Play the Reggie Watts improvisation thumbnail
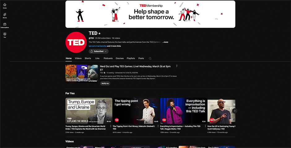The image size is (291, 148). (x=184, y=111)
